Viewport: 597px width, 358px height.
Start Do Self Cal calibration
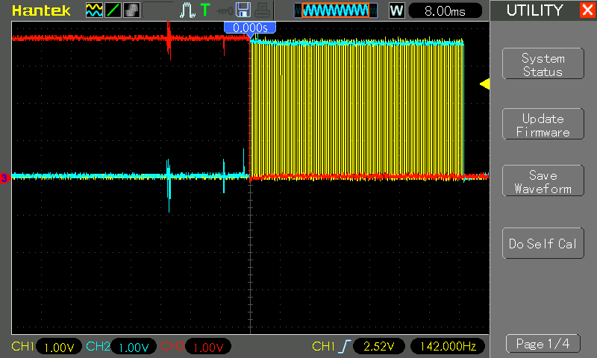point(543,244)
